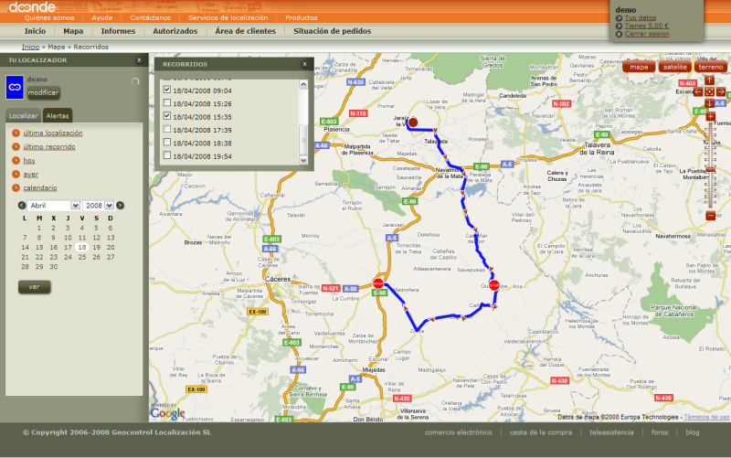731x458 pixels.
Task: Switch the map to terreno view
Action: (711, 67)
